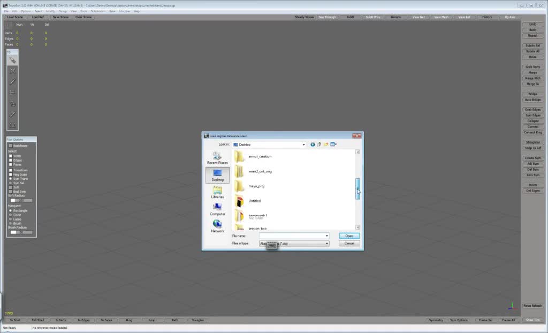Toggle the Transform checkbox
This screenshot has width=548, height=333.
(11, 170)
